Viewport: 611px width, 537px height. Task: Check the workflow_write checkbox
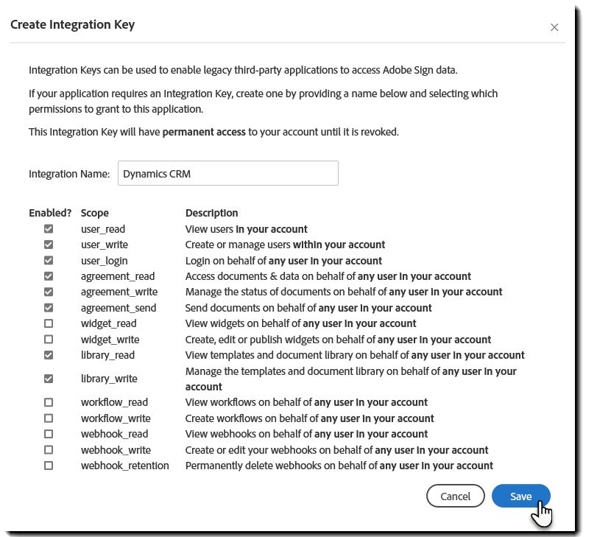49,418
